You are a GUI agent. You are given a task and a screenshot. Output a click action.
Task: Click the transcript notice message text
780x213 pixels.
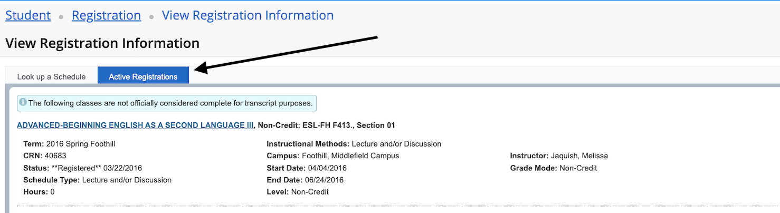pyautogui.click(x=170, y=103)
